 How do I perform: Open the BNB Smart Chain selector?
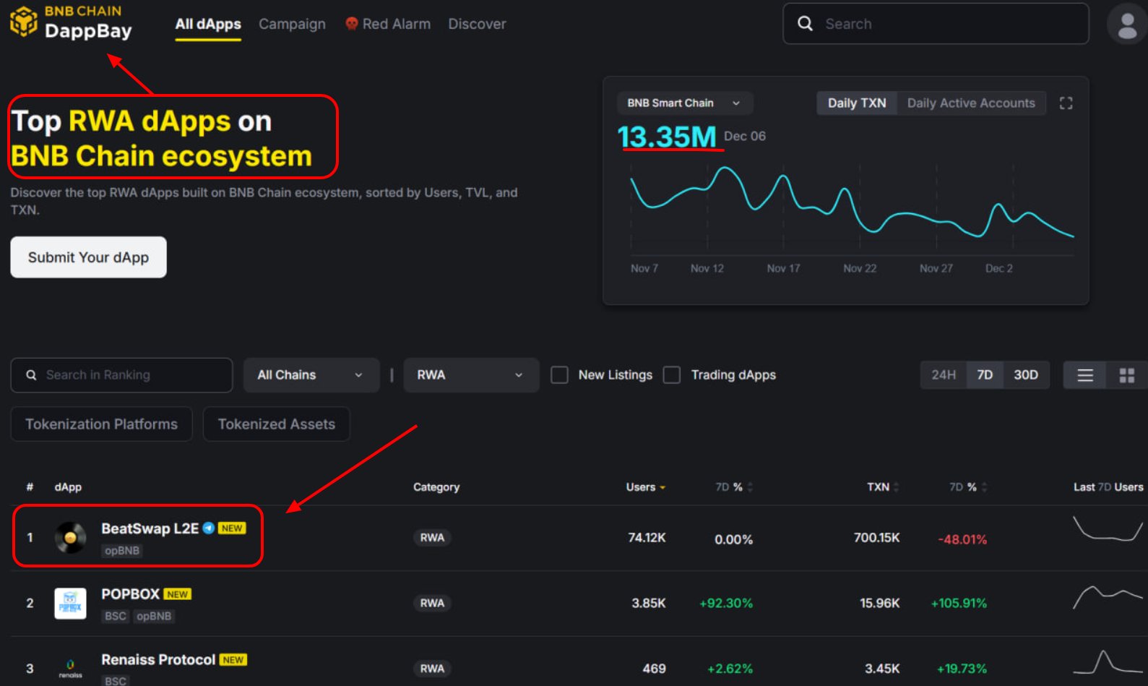683,103
